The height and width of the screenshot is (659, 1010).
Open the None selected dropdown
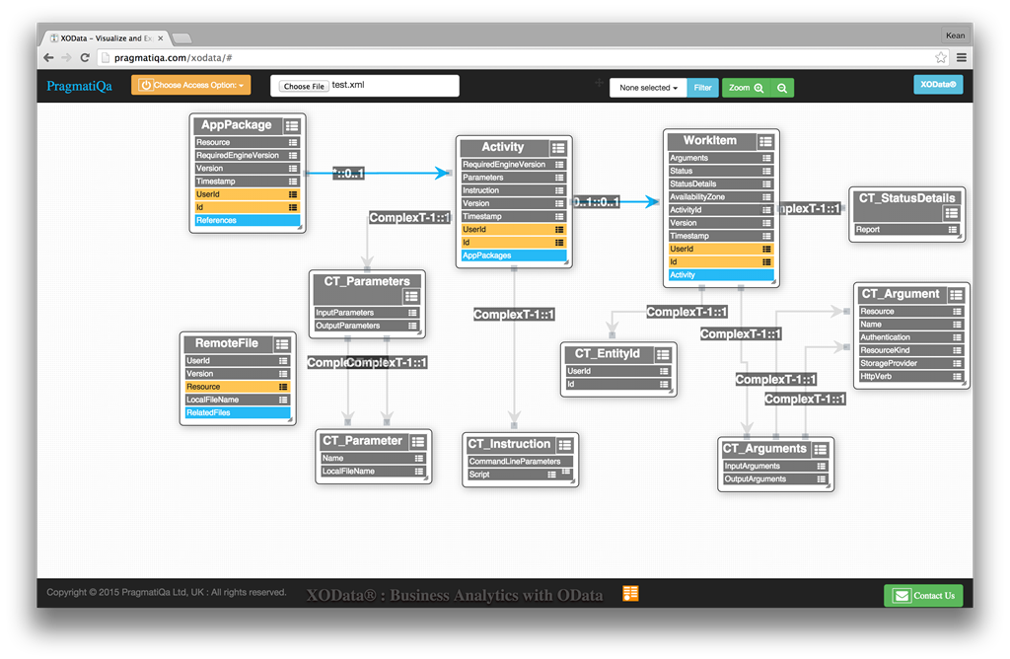(x=648, y=88)
